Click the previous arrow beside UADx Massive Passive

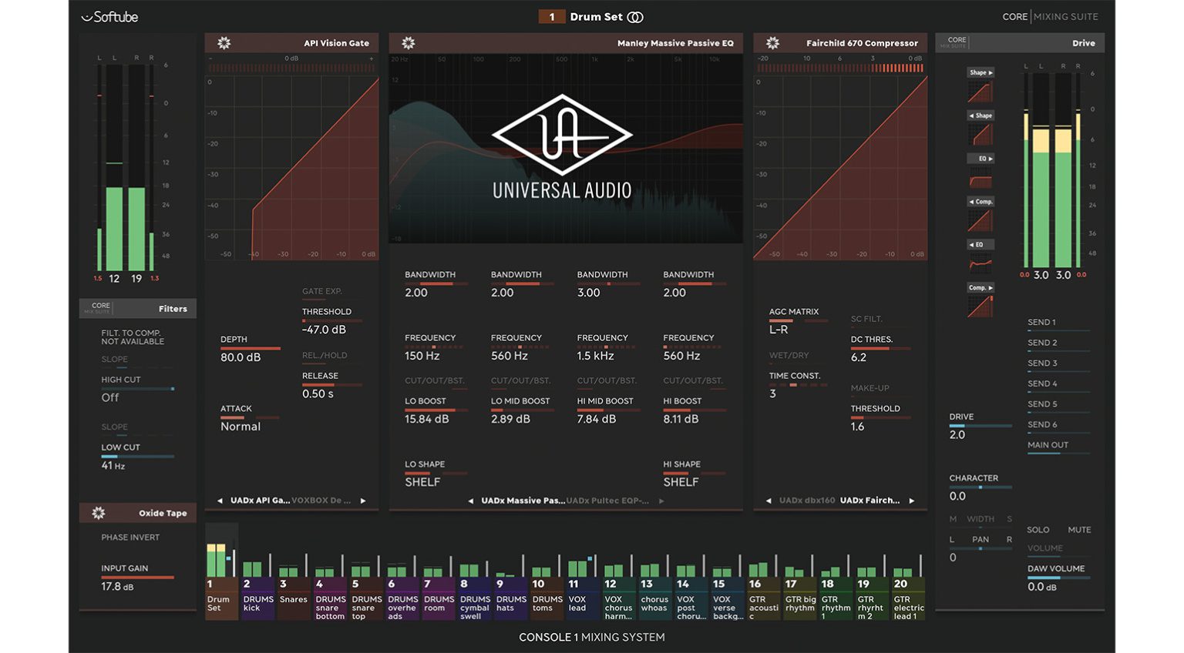pyautogui.click(x=470, y=500)
